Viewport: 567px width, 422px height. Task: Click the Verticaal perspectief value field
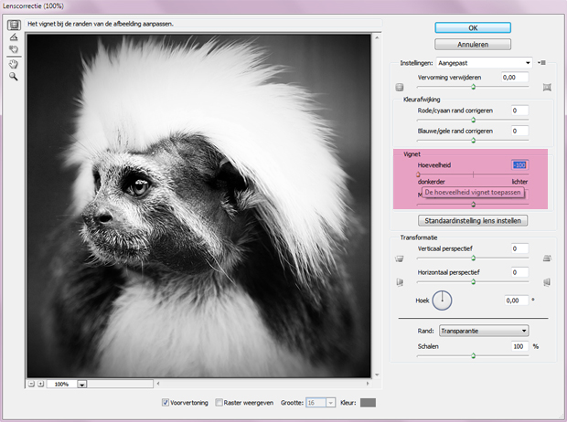coord(519,248)
